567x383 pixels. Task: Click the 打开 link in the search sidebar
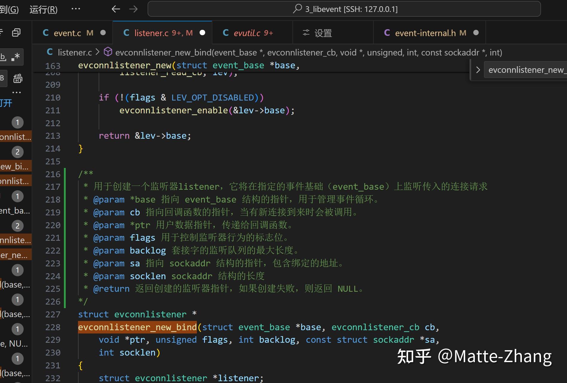click(7, 103)
